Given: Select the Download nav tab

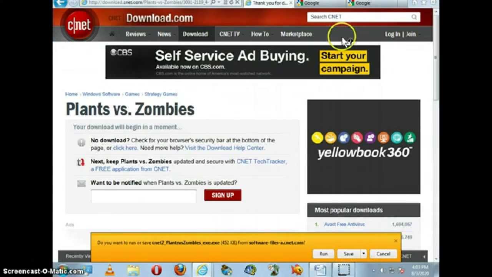Looking at the screenshot, I should click(195, 34).
